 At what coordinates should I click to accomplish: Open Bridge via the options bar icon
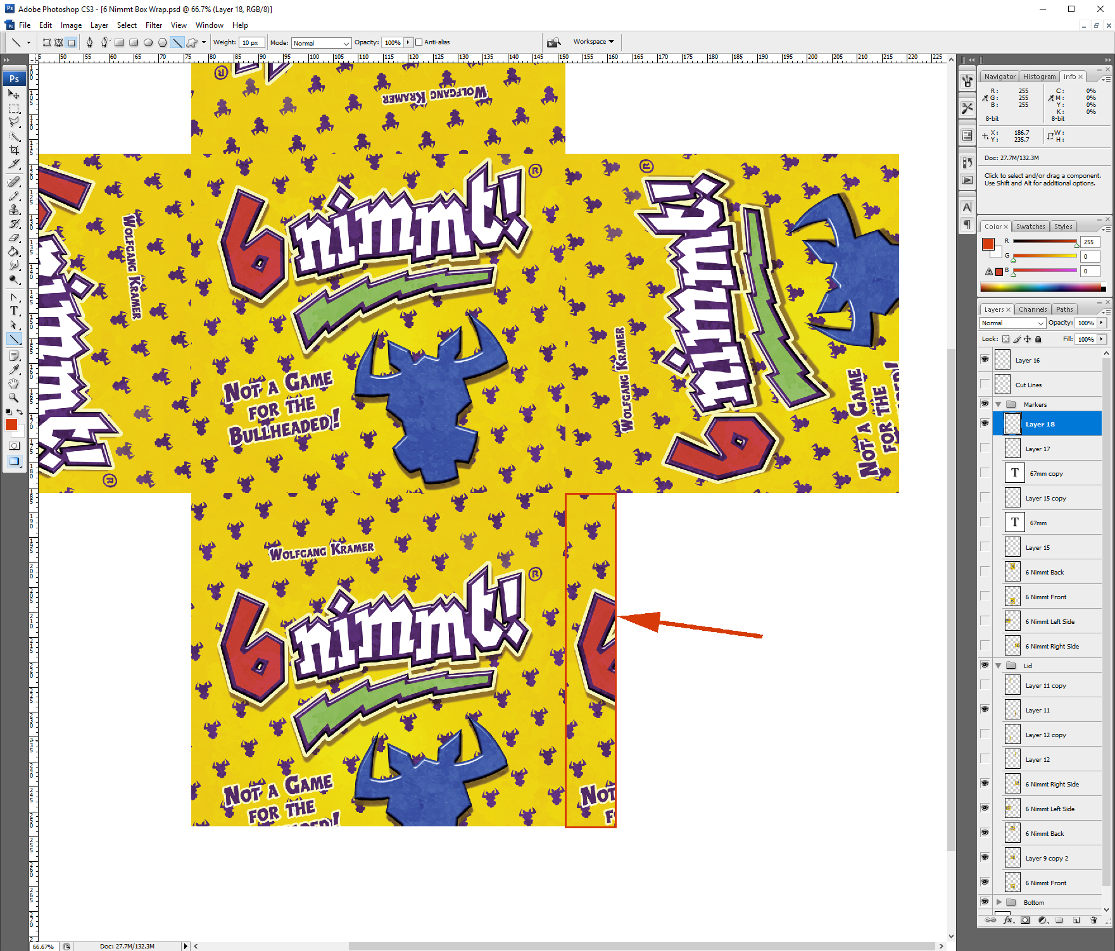pos(554,42)
